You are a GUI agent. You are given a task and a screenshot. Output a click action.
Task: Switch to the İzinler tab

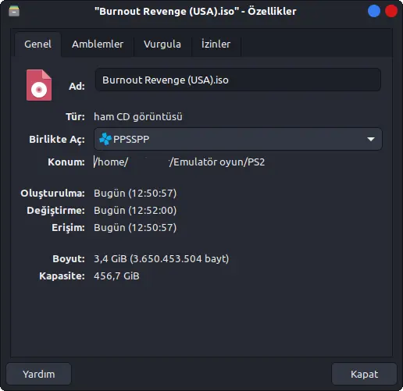pos(216,44)
